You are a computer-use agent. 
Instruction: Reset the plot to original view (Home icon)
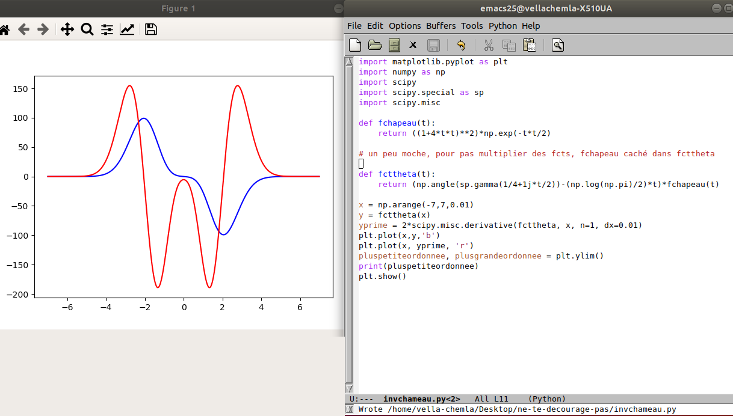[4, 29]
